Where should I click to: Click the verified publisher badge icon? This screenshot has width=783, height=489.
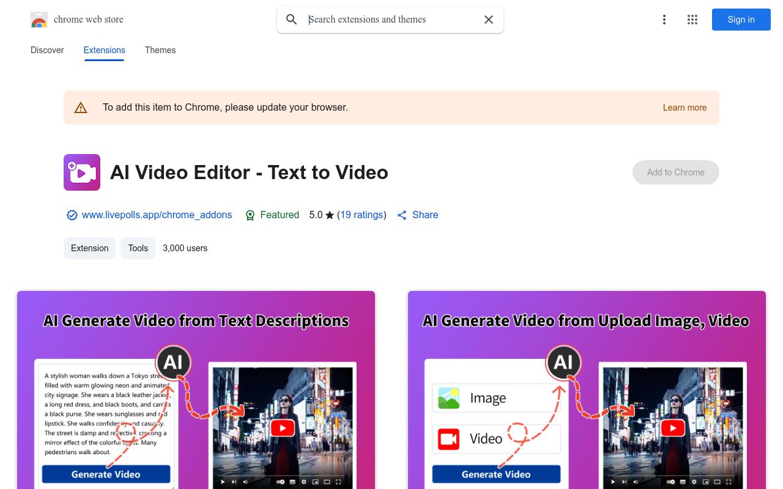coord(72,215)
